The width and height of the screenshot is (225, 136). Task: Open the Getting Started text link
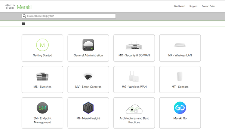(x=42, y=55)
